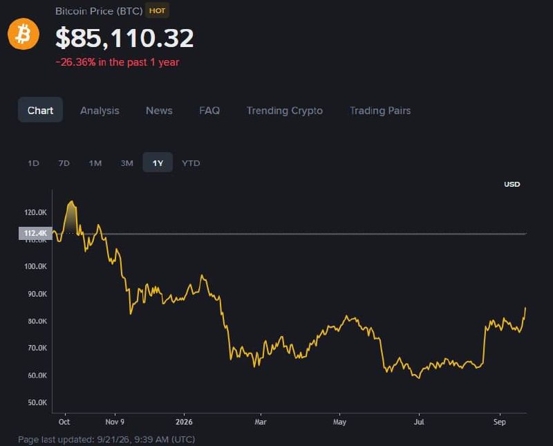Click the 60.0K y-axis label

point(37,375)
